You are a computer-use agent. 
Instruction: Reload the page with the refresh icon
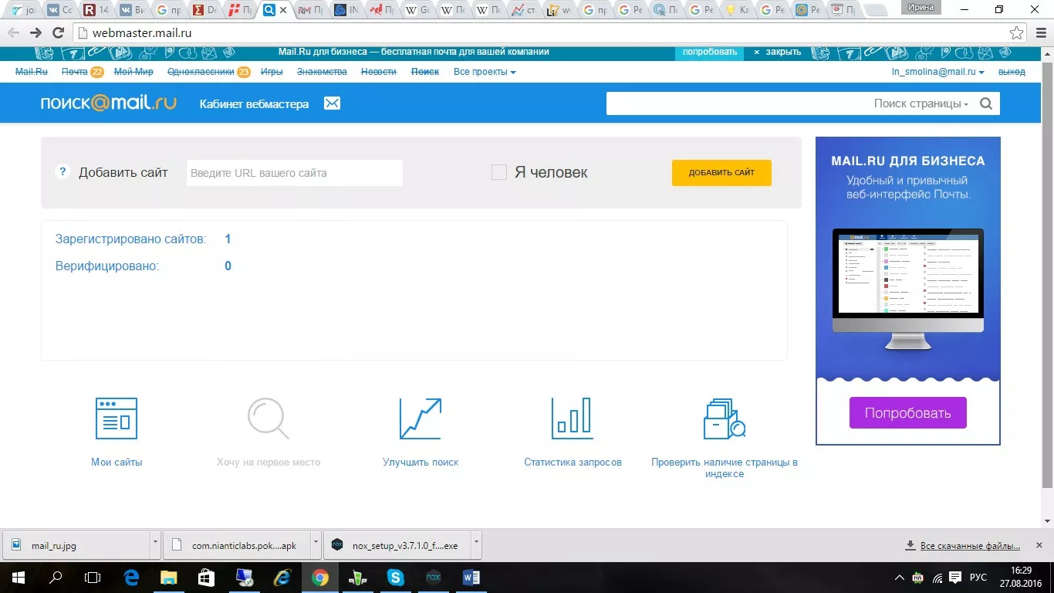pyautogui.click(x=58, y=33)
